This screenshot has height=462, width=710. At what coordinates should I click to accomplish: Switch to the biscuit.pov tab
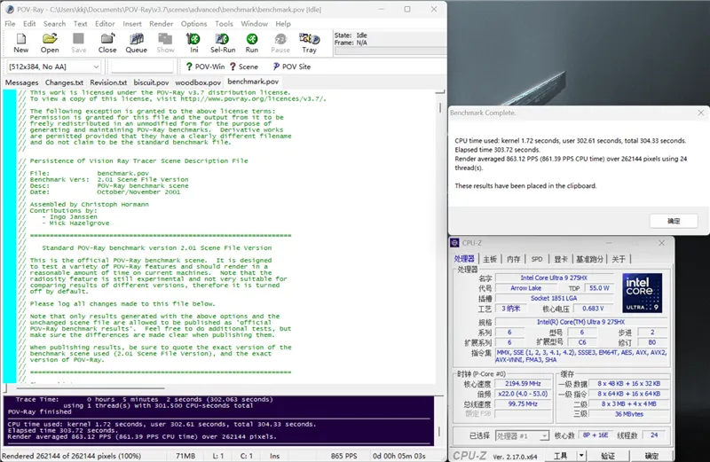click(151, 82)
